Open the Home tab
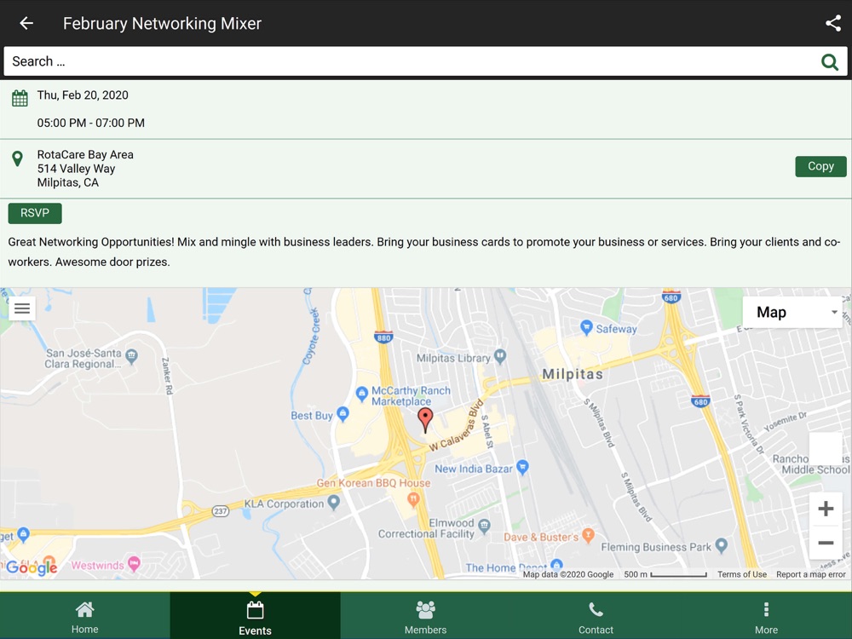Viewport: 852px width, 639px height. (84, 616)
